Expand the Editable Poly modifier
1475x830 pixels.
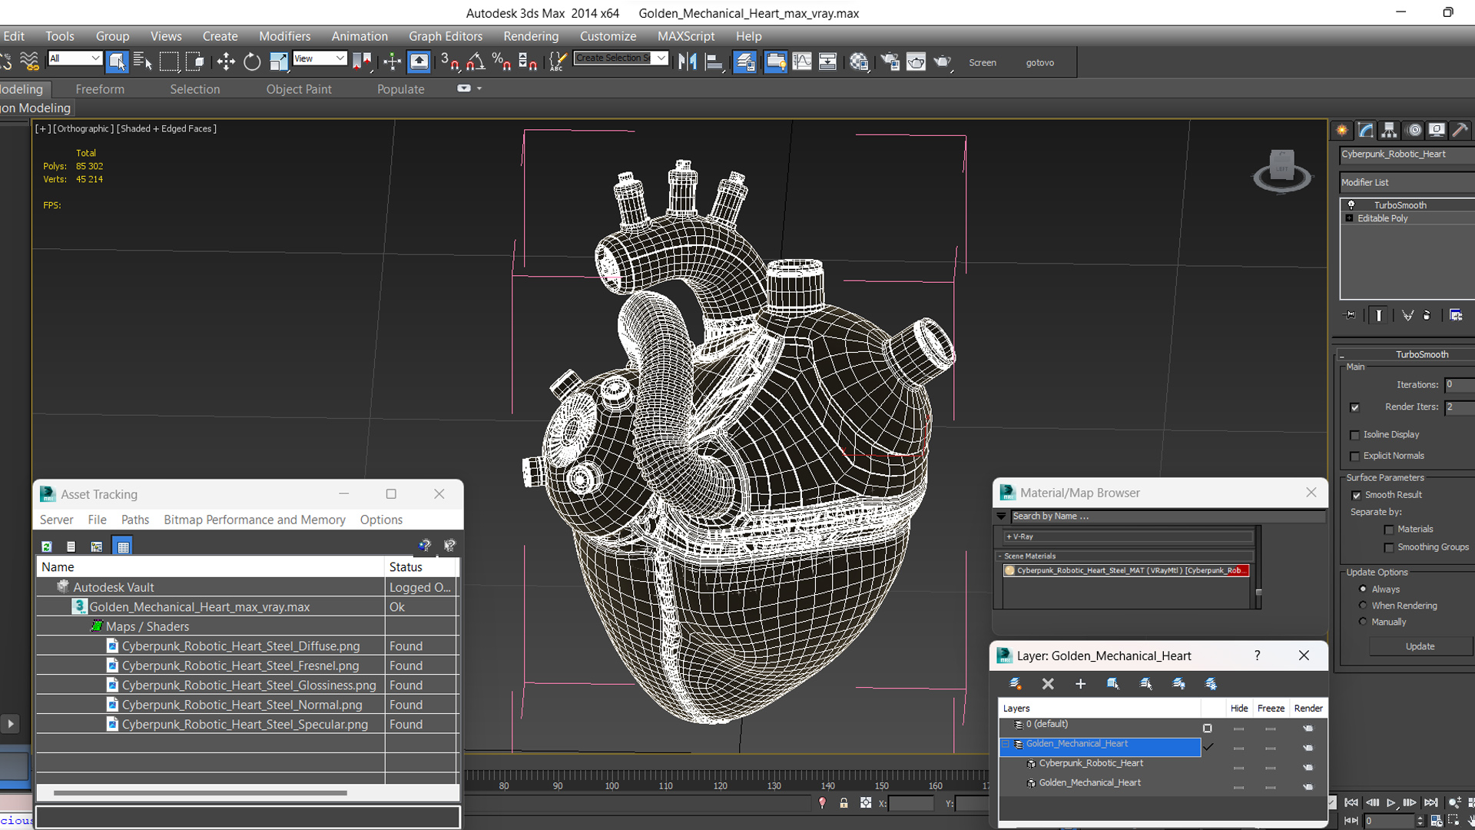(1349, 218)
